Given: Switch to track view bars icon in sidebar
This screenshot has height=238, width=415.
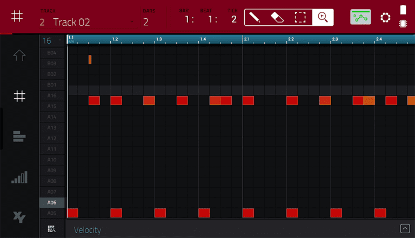Looking at the screenshot, I should (x=19, y=137).
